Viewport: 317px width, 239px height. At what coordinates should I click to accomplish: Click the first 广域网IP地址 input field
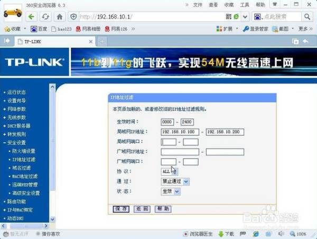[180, 152]
